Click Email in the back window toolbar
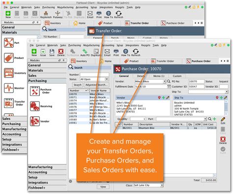This screenshot has height=194, width=233. click(90, 15)
